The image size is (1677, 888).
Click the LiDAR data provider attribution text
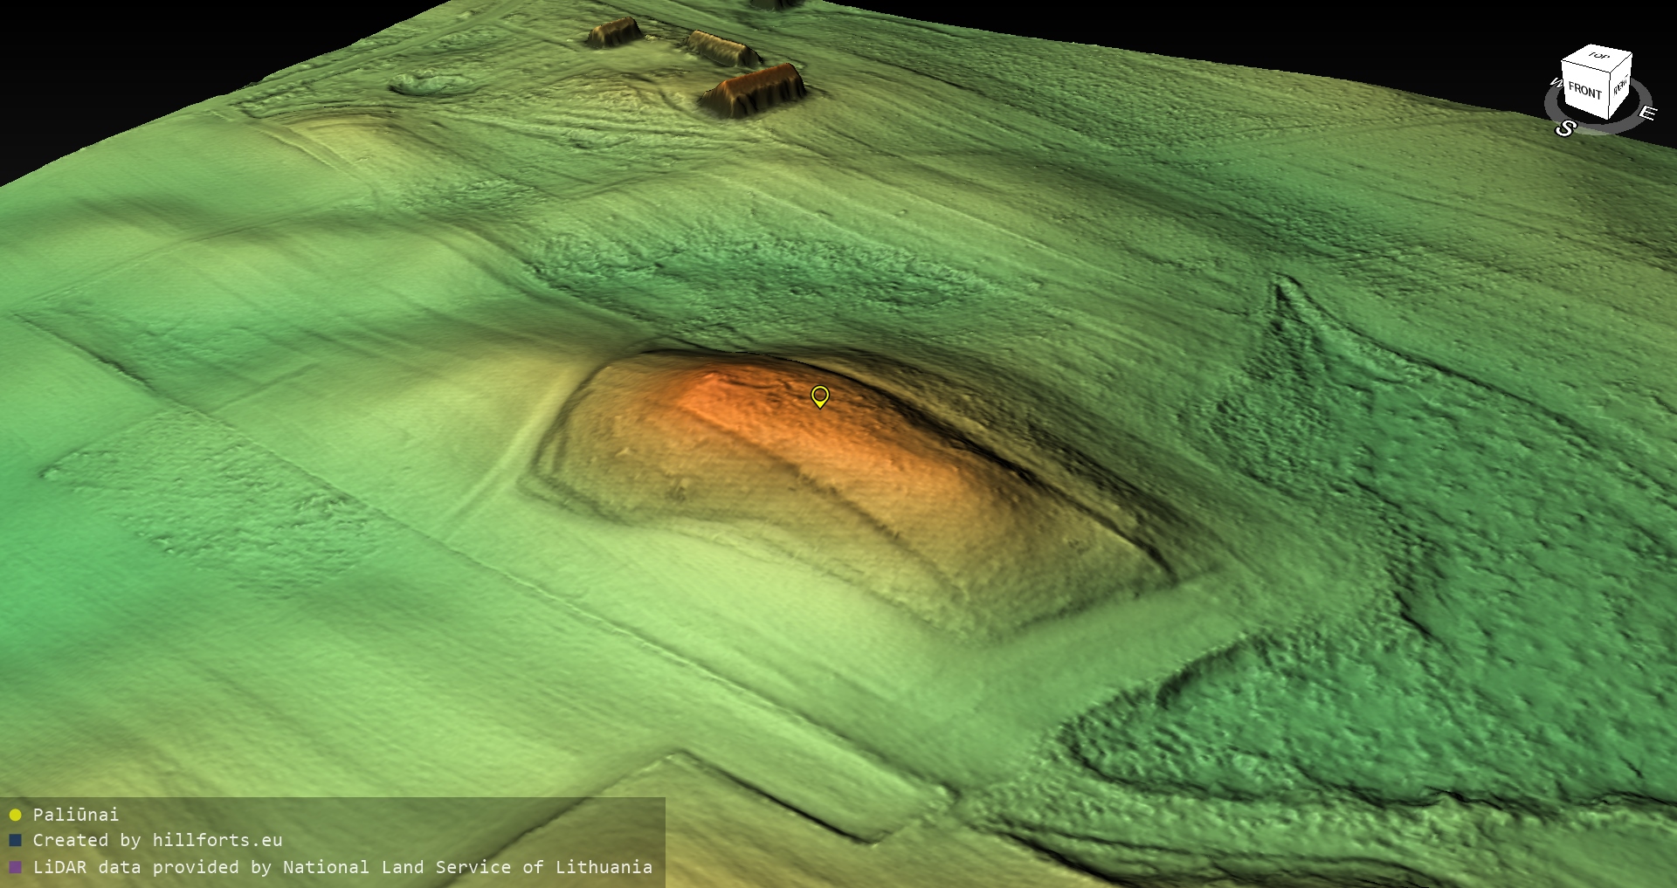pyautogui.click(x=342, y=867)
